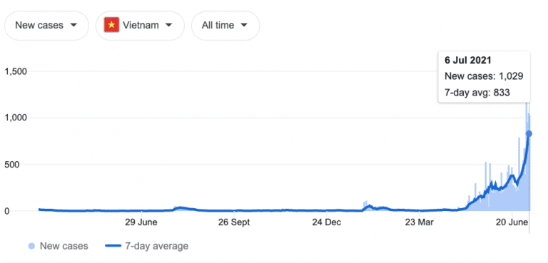This screenshot has width=548, height=263.
Task: Click the Vietnam flag icon
Action: (x=111, y=25)
